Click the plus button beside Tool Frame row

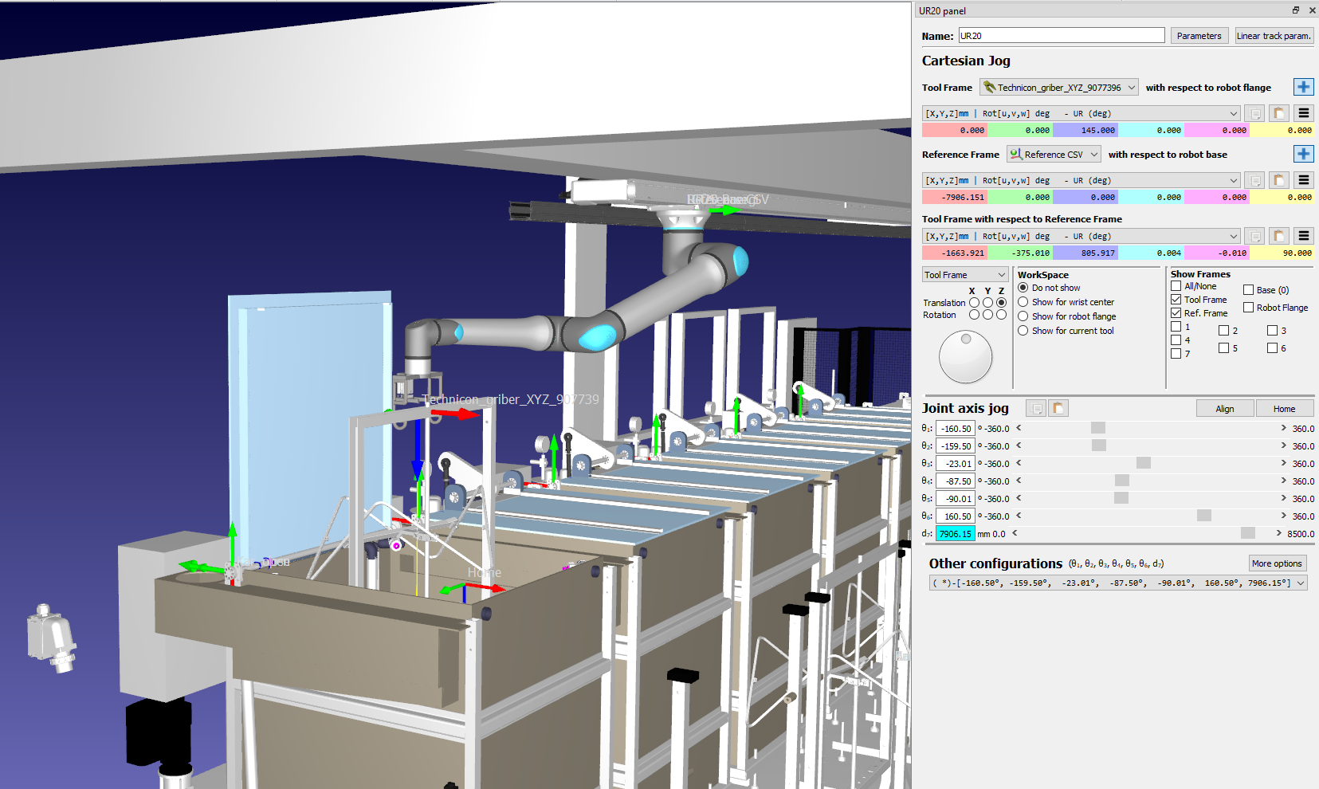1303,88
